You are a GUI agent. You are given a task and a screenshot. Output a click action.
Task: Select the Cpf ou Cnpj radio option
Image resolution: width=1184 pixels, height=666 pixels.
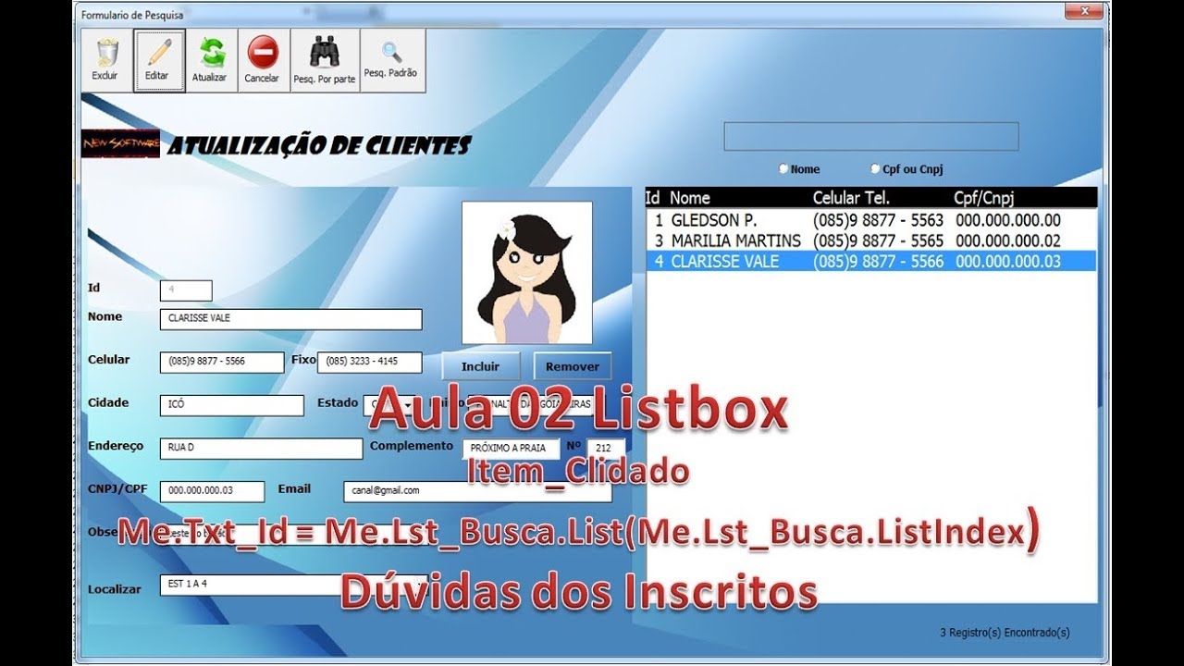click(875, 169)
